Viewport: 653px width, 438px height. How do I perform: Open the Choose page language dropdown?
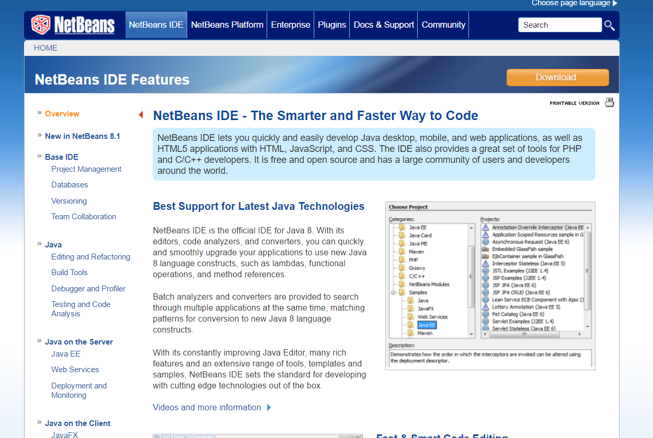pyautogui.click(x=574, y=3)
